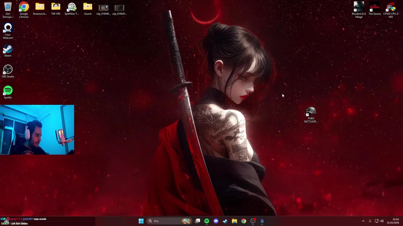Select the Geri Dönüşüm recycle bin icon
Viewport: 403px width, 226px height.
(8, 10)
